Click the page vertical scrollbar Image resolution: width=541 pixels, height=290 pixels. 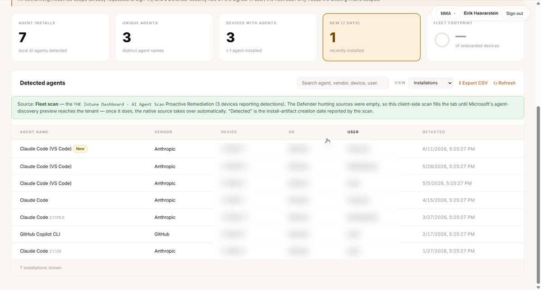click(x=537, y=196)
